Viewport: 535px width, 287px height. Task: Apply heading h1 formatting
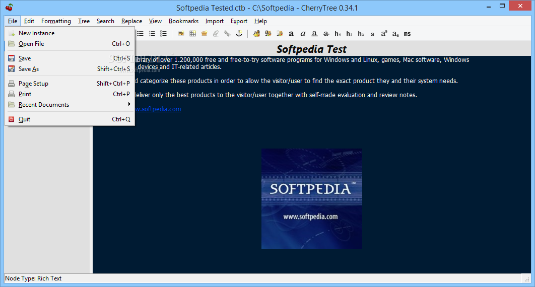click(338, 33)
